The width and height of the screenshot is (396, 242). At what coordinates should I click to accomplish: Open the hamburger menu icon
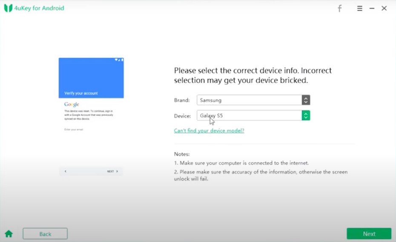click(x=360, y=9)
